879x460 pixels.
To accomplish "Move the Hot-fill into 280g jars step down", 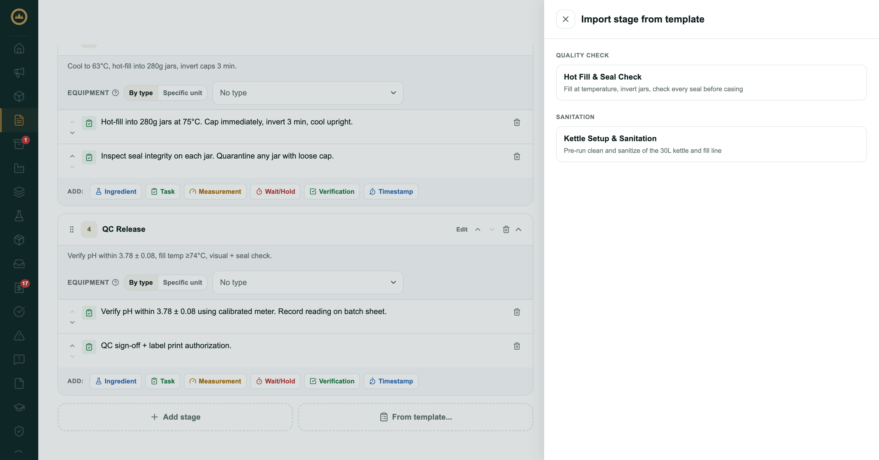I will (x=72, y=133).
